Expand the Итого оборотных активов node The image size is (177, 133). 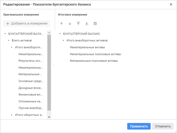(12, 115)
